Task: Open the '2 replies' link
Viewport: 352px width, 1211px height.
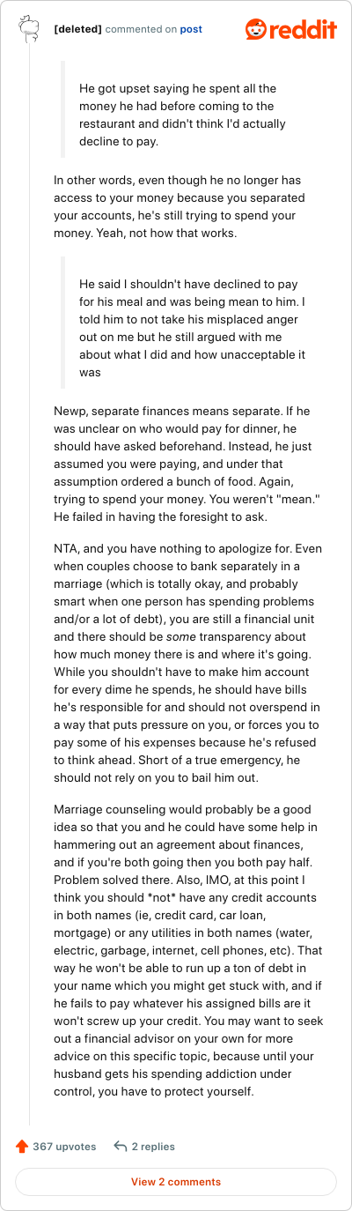Action: 153,1147
